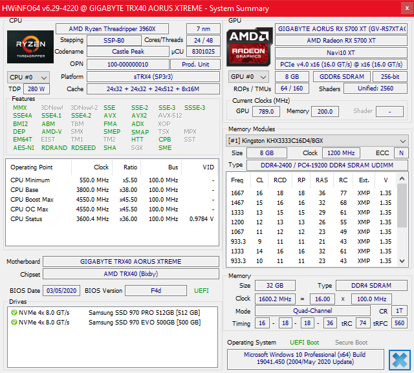The height and width of the screenshot is (373, 414).
Task: Click the AMD TRX40 (Bixby) chipset field
Action: point(131,274)
